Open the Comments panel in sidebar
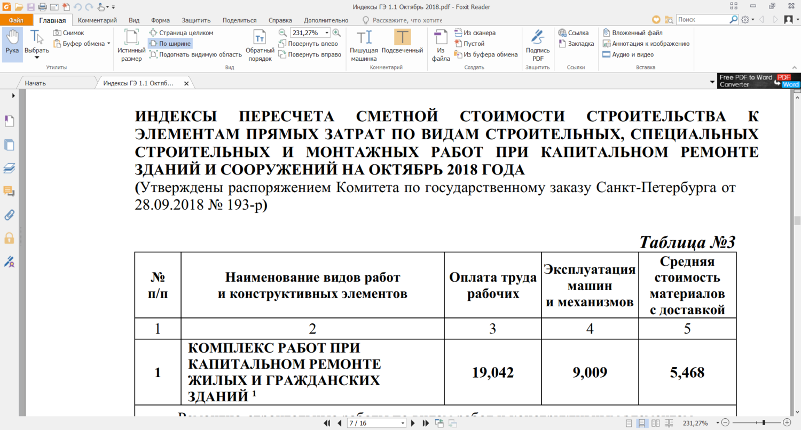This screenshot has width=801, height=430. [9, 191]
